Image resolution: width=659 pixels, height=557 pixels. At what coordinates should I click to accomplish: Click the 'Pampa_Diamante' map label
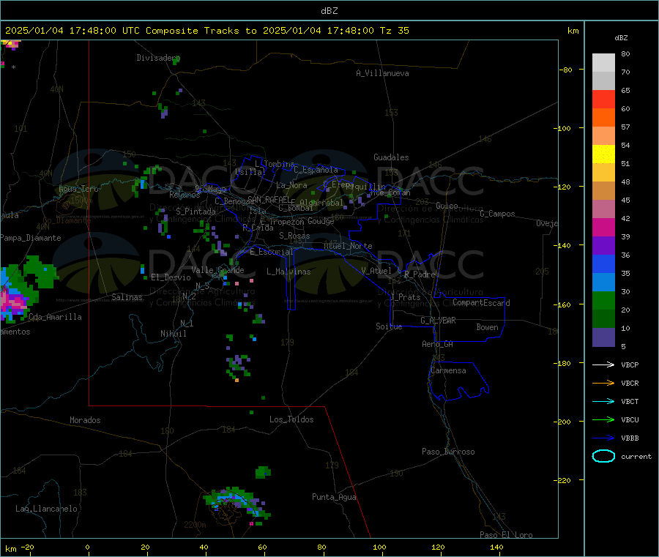(x=31, y=238)
